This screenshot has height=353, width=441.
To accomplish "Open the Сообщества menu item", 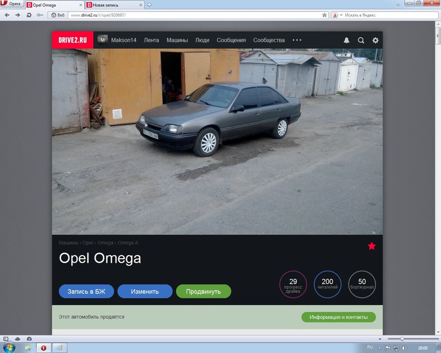I will click(269, 40).
